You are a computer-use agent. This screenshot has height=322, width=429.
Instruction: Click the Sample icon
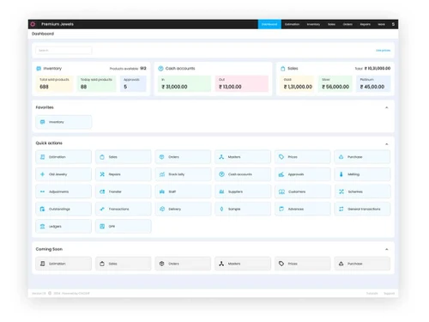pos(221,209)
